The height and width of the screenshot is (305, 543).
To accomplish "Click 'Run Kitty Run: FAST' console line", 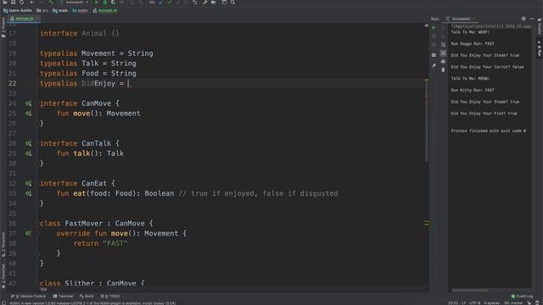I will click(x=473, y=90).
